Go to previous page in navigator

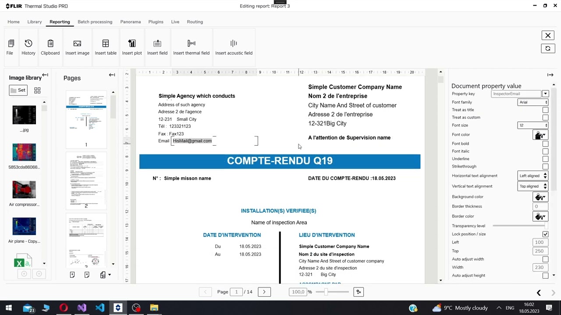point(205,292)
